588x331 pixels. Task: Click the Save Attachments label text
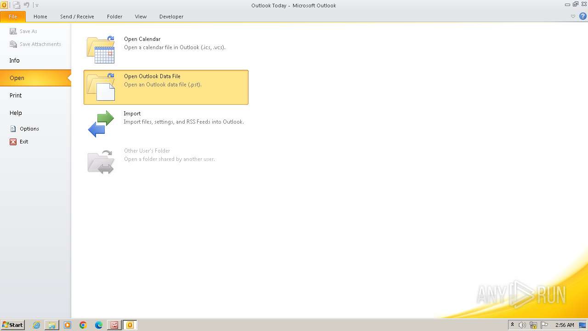[40, 44]
